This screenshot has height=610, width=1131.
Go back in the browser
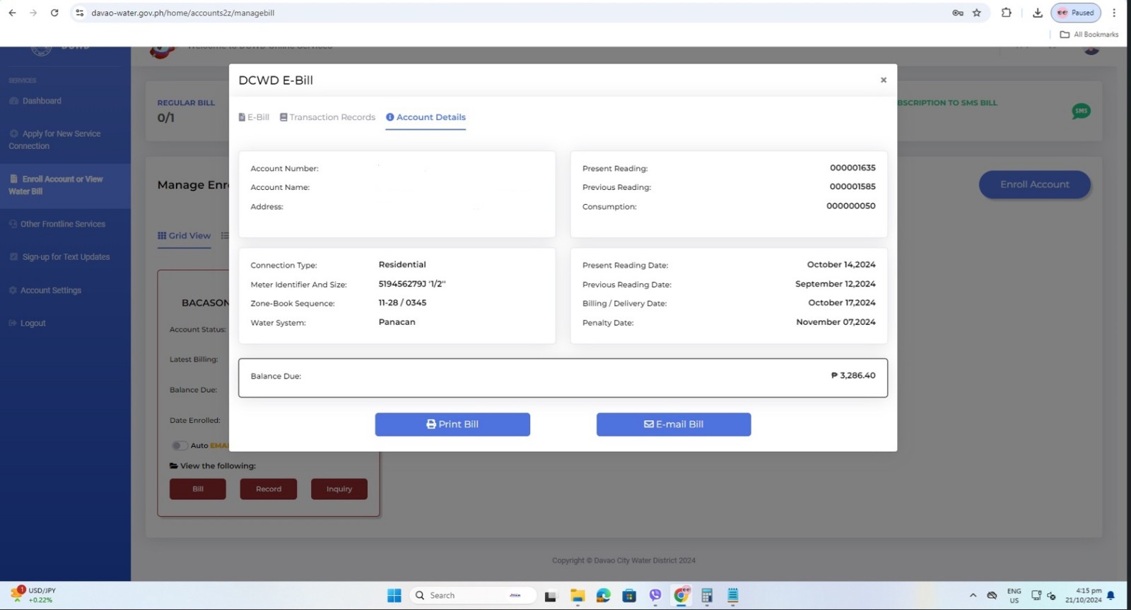[12, 13]
